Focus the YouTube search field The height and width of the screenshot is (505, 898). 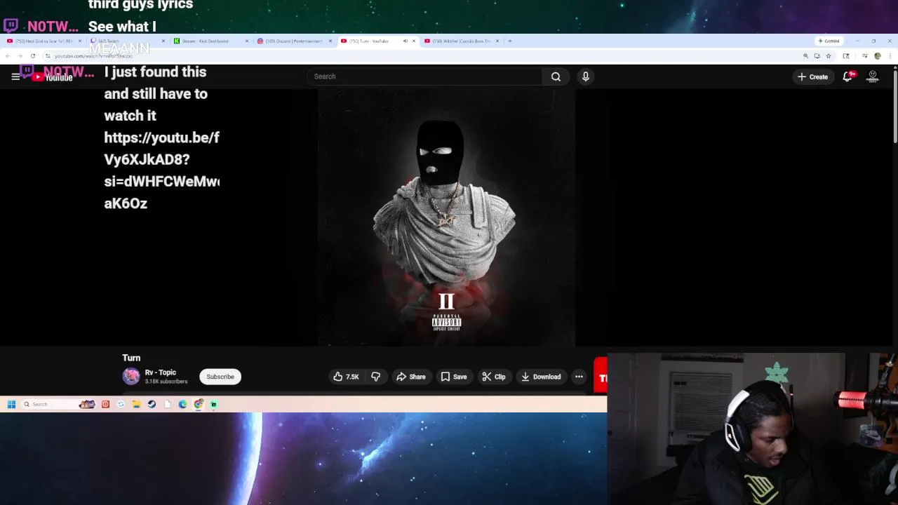tap(424, 76)
